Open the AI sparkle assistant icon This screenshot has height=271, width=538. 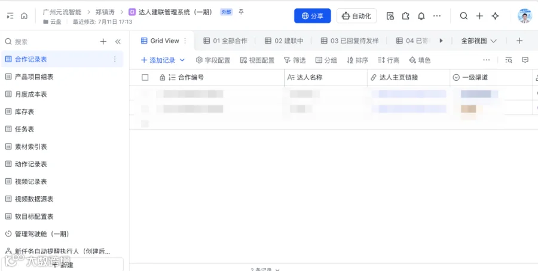495,16
